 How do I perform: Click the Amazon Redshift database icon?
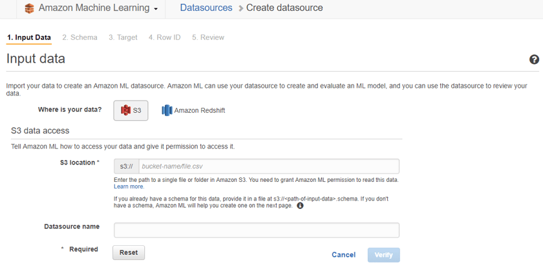click(x=167, y=111)
